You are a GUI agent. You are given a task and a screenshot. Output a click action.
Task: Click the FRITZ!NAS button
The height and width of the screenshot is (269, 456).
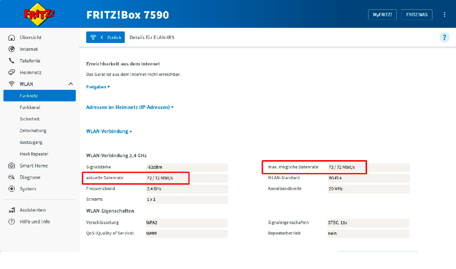coord(417,15)
